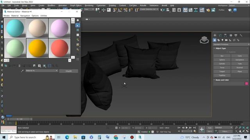Click the Plane primitive button
The height and width of the screenshot is (140, 250).
click(x=239, y=72)
